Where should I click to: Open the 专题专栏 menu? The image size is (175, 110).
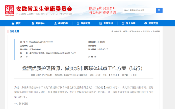click(108, 23)
